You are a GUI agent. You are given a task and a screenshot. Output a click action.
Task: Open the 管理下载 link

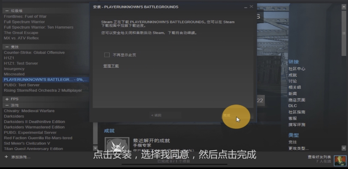[111, 66]
